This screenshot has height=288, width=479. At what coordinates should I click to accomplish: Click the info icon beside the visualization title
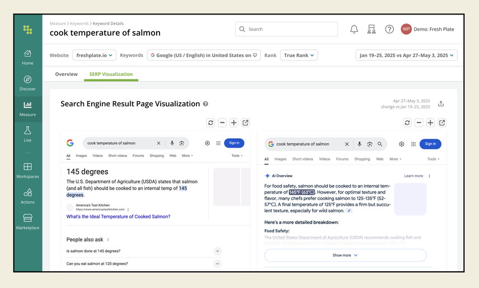click(205, 104)
